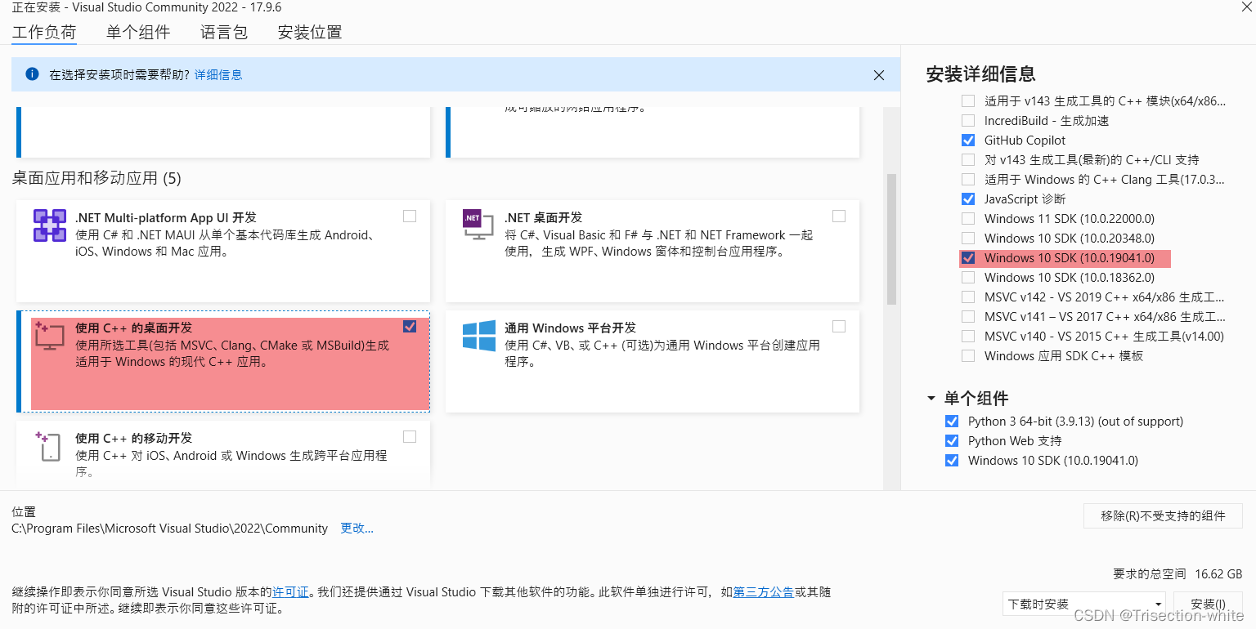Select 安装详细信息 panel title
Viewport: 1256px width, 629px height.
[x=981, y=74]
